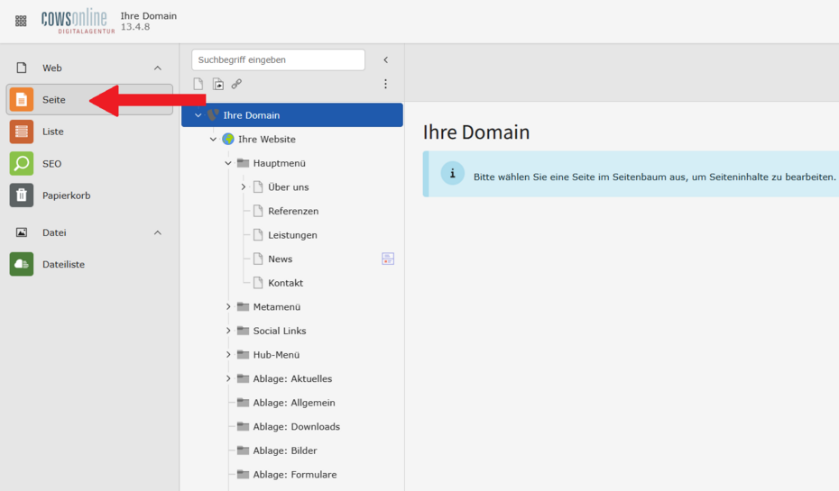The height and width of the screenshot is (491, 839).
Task: Click the link page icon in tree toolbar
Action: click(236, 84)
